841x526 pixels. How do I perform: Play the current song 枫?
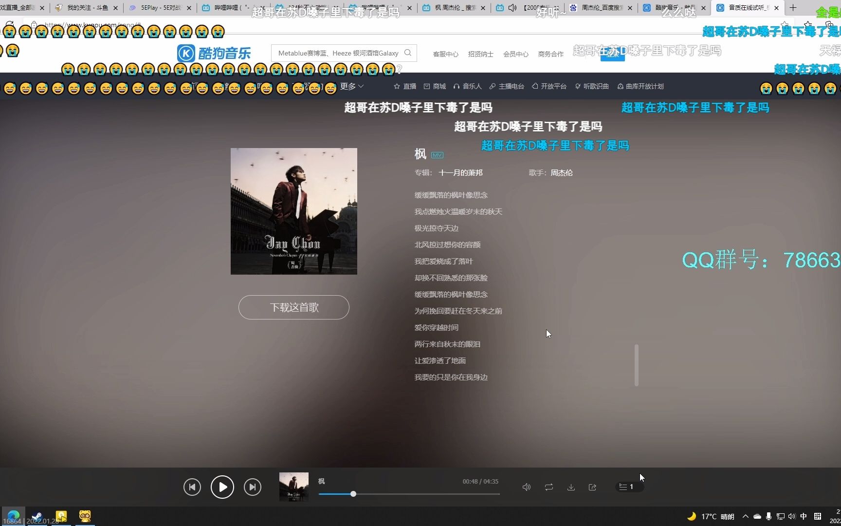222,487
